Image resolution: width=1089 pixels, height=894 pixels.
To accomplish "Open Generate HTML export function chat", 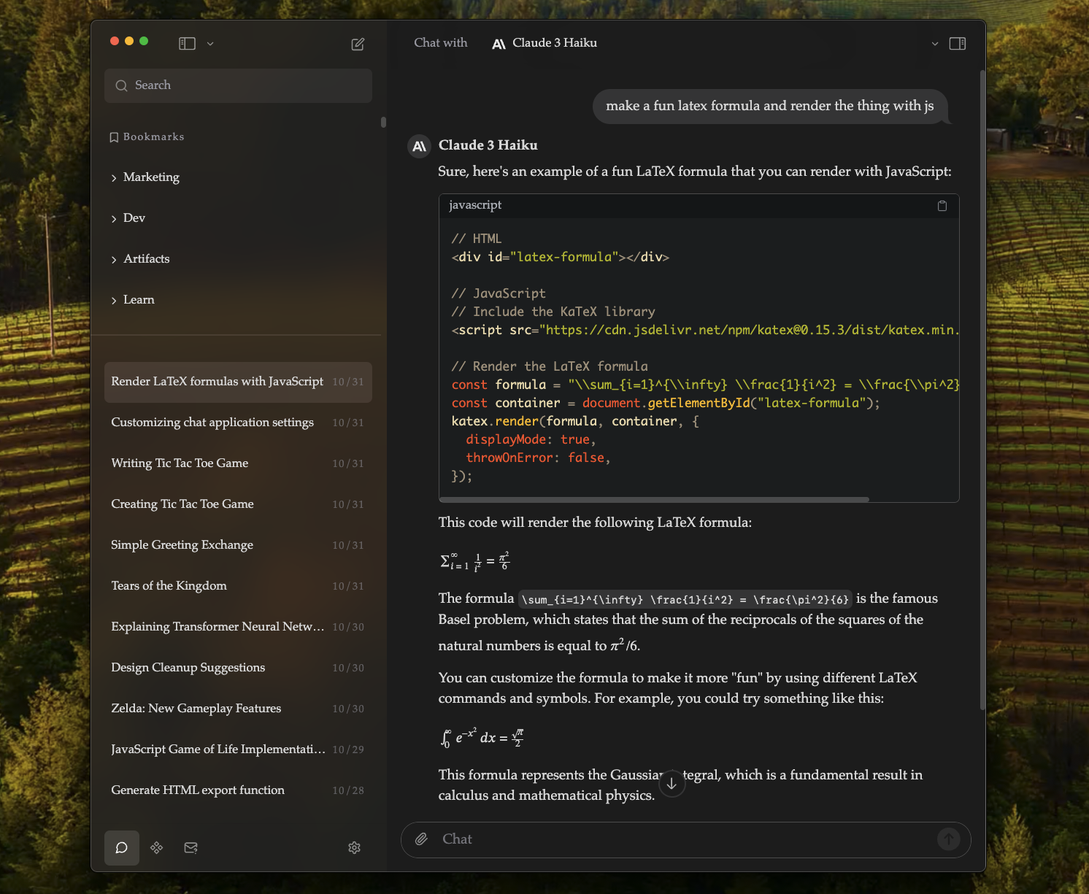I will coord(238,790).
